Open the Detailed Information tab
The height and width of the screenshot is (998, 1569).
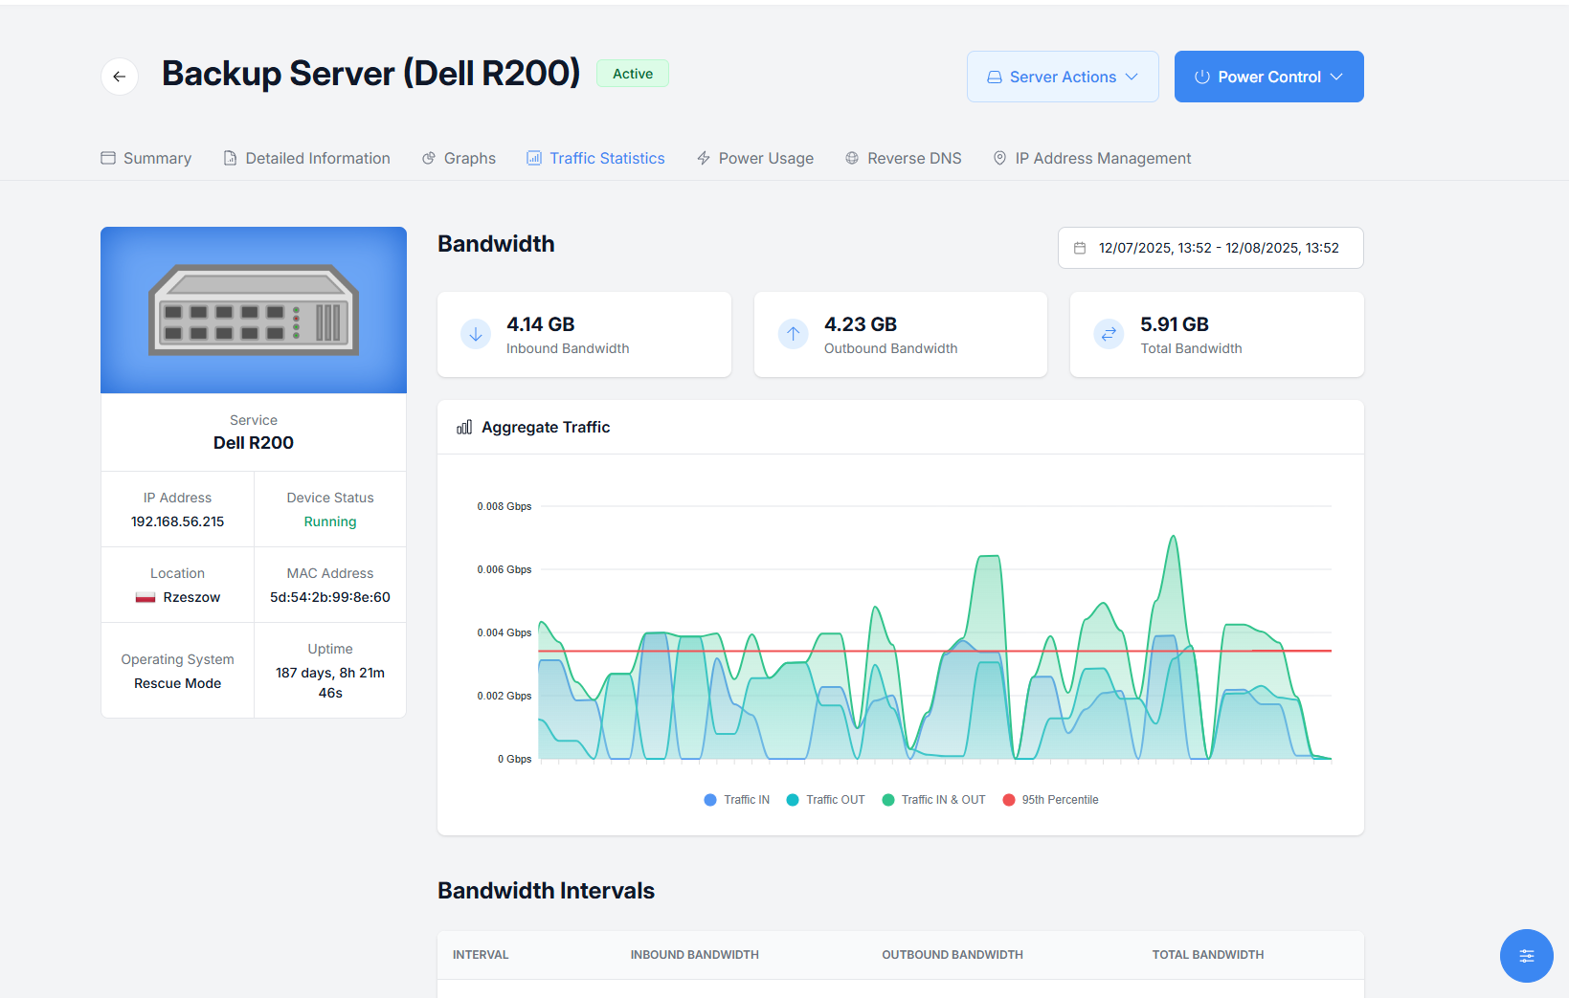[306, 158]
